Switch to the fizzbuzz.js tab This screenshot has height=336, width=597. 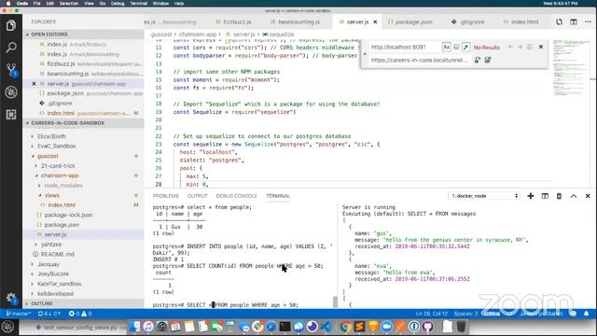[233, 22]
